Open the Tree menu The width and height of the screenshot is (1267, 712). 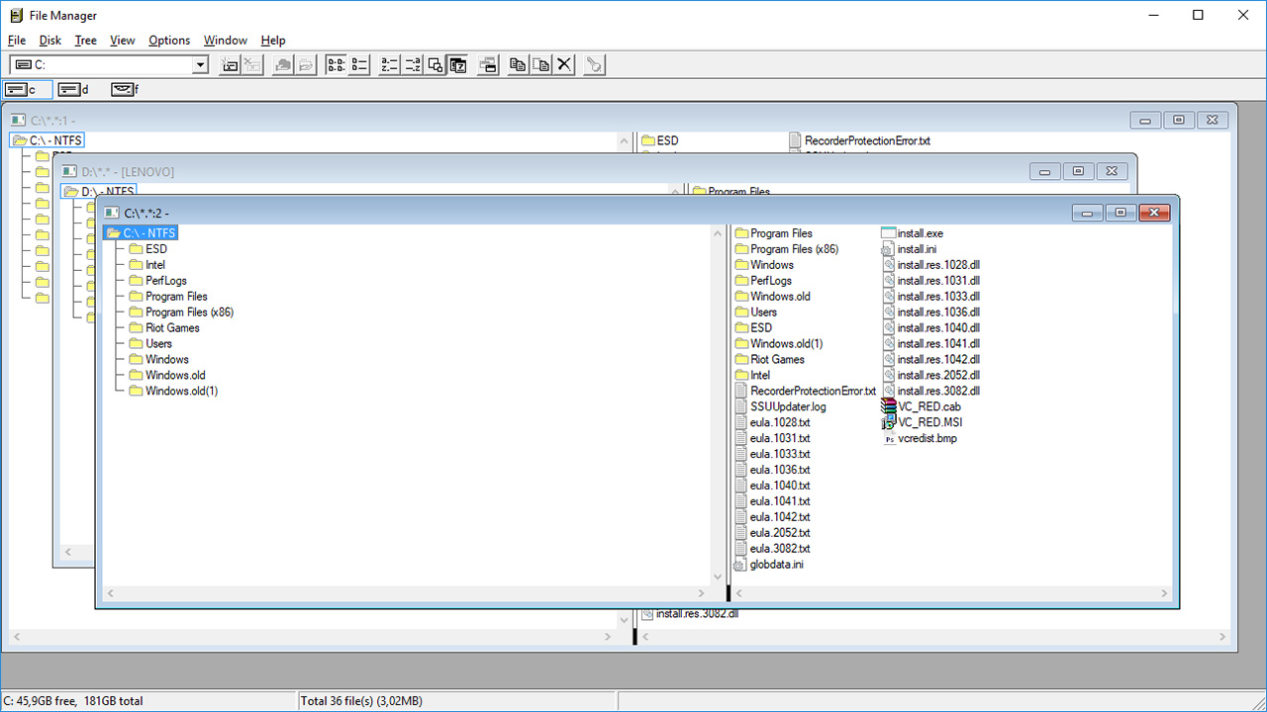85,41
